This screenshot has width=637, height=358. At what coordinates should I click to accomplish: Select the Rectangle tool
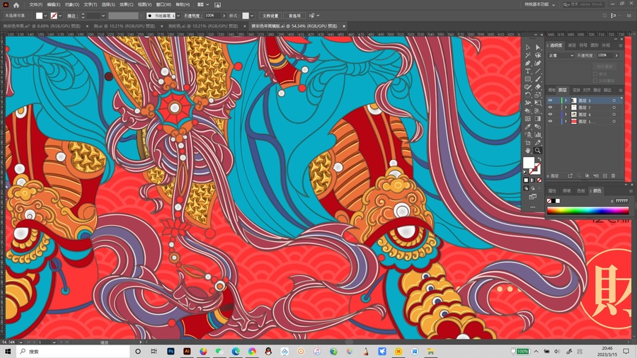tap(528, 79)
